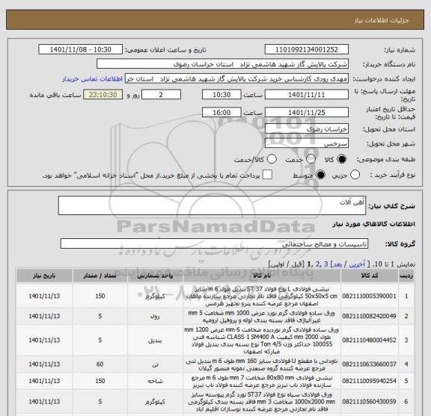Viewport: 431px width, 416px height.
Task: Click item code 0821110082420049
Action: click(369, 317)
